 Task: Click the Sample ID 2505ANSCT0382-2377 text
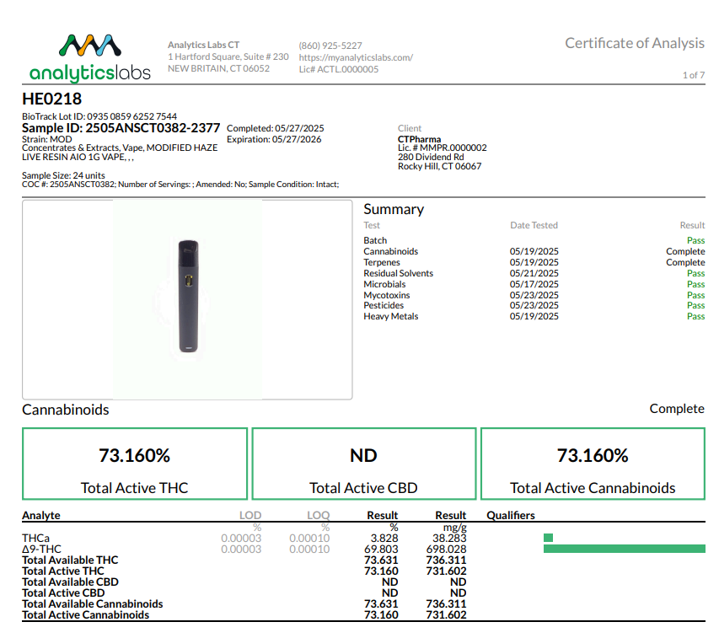coord(121,128)
